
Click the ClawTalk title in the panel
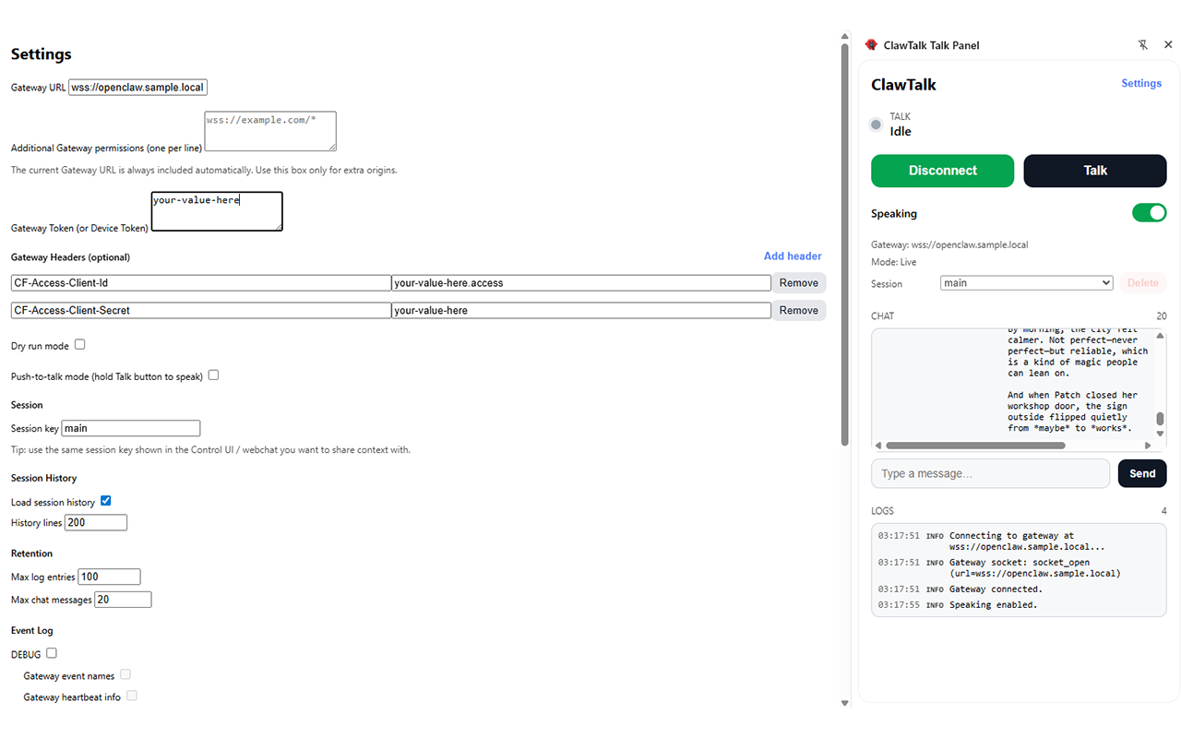903,84
